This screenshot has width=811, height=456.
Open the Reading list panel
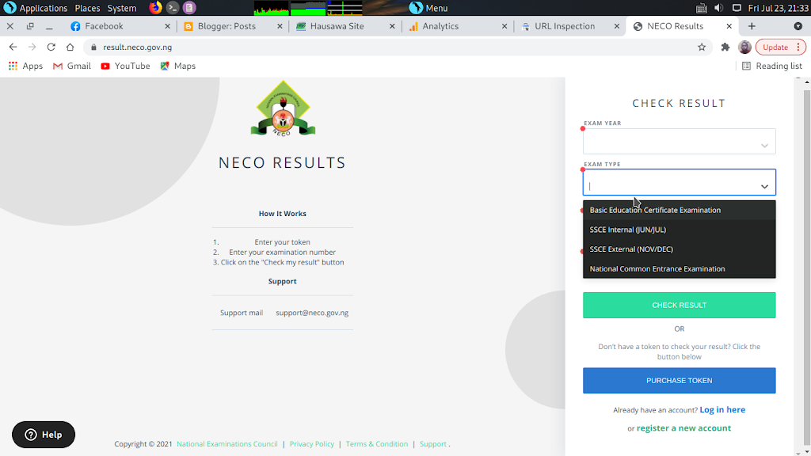pos(771,66)
